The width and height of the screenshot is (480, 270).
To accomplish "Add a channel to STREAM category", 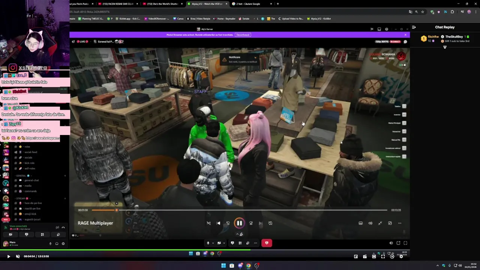I will [x=65, y=198].
